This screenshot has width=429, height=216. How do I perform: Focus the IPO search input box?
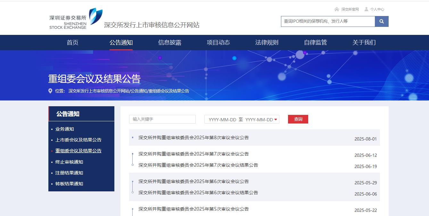pyautogui.click(x=328, y=21)
